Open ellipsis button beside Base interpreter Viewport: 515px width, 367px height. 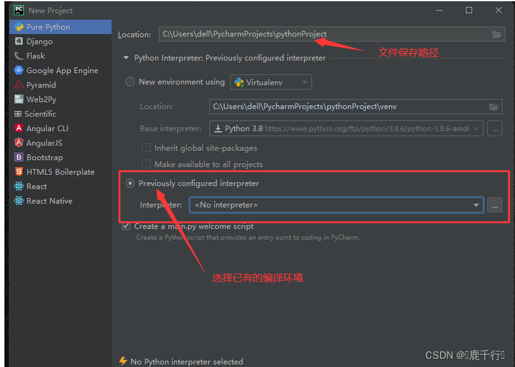tap(495, 129)
